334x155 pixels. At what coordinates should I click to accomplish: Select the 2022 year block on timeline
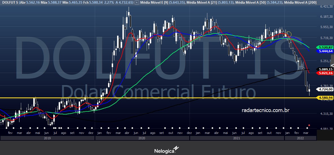pyautogui.click(x=300, y=138)
